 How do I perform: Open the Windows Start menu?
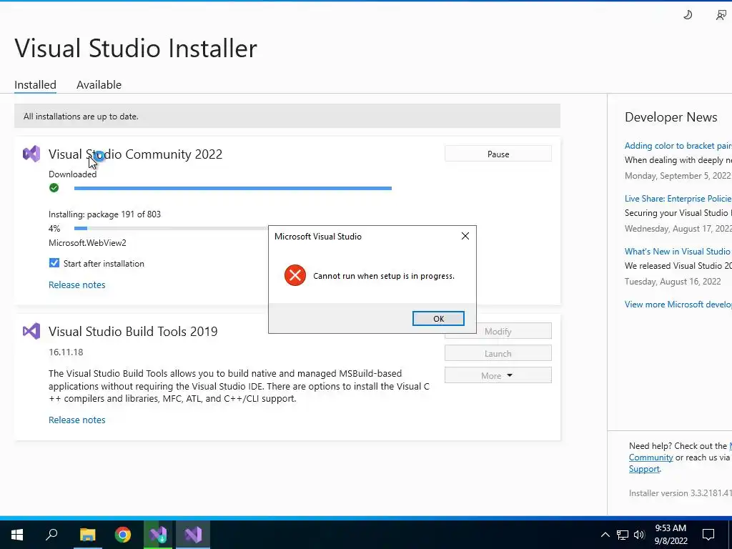coord(17,535)
